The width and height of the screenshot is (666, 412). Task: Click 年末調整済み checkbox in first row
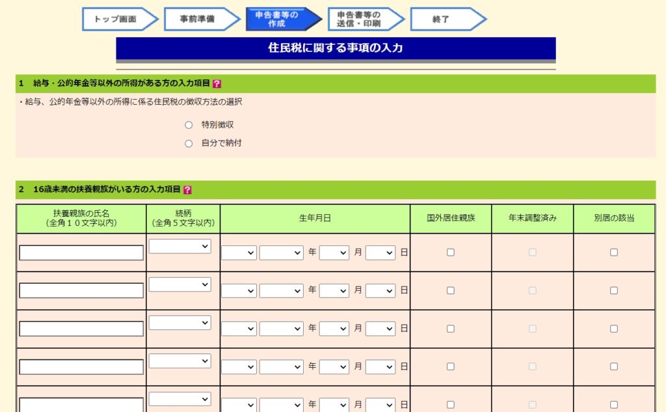[x=532, y=253]
